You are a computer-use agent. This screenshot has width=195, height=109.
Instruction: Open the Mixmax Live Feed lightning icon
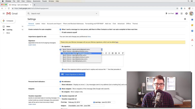point(166,13)
